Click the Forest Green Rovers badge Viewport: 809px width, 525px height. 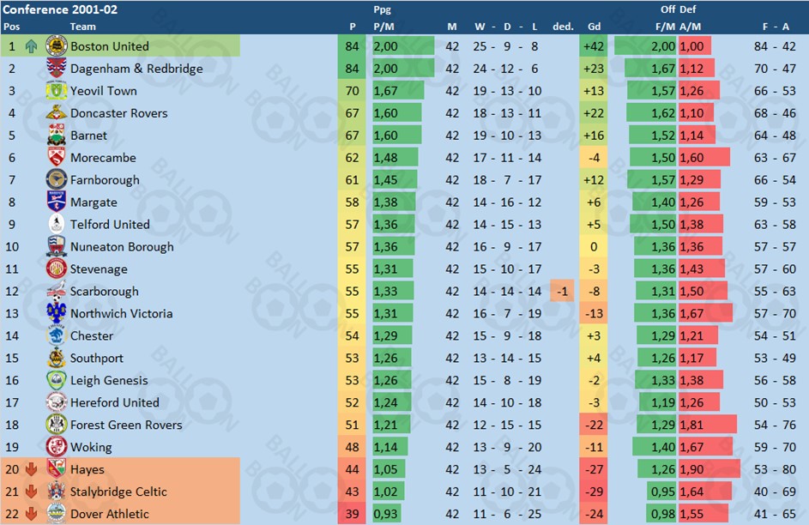[57, 424]
